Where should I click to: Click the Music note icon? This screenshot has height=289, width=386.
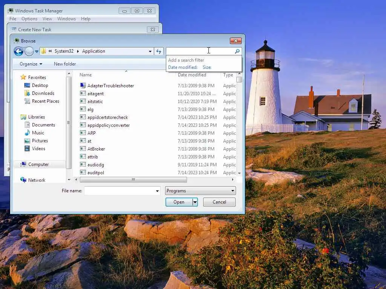click(x=27, y=133)
